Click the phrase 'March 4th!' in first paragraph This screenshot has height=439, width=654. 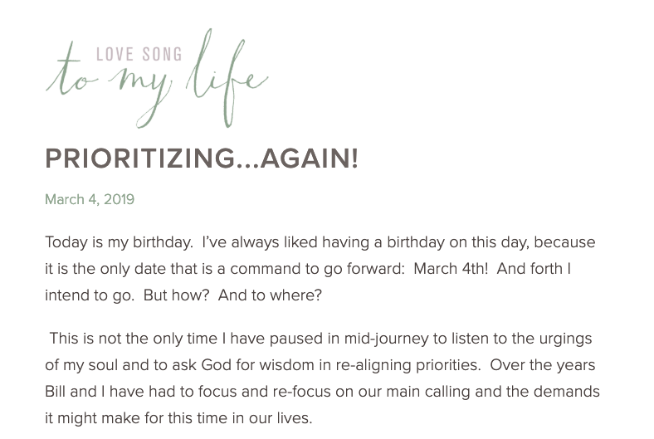click(451, 269)
